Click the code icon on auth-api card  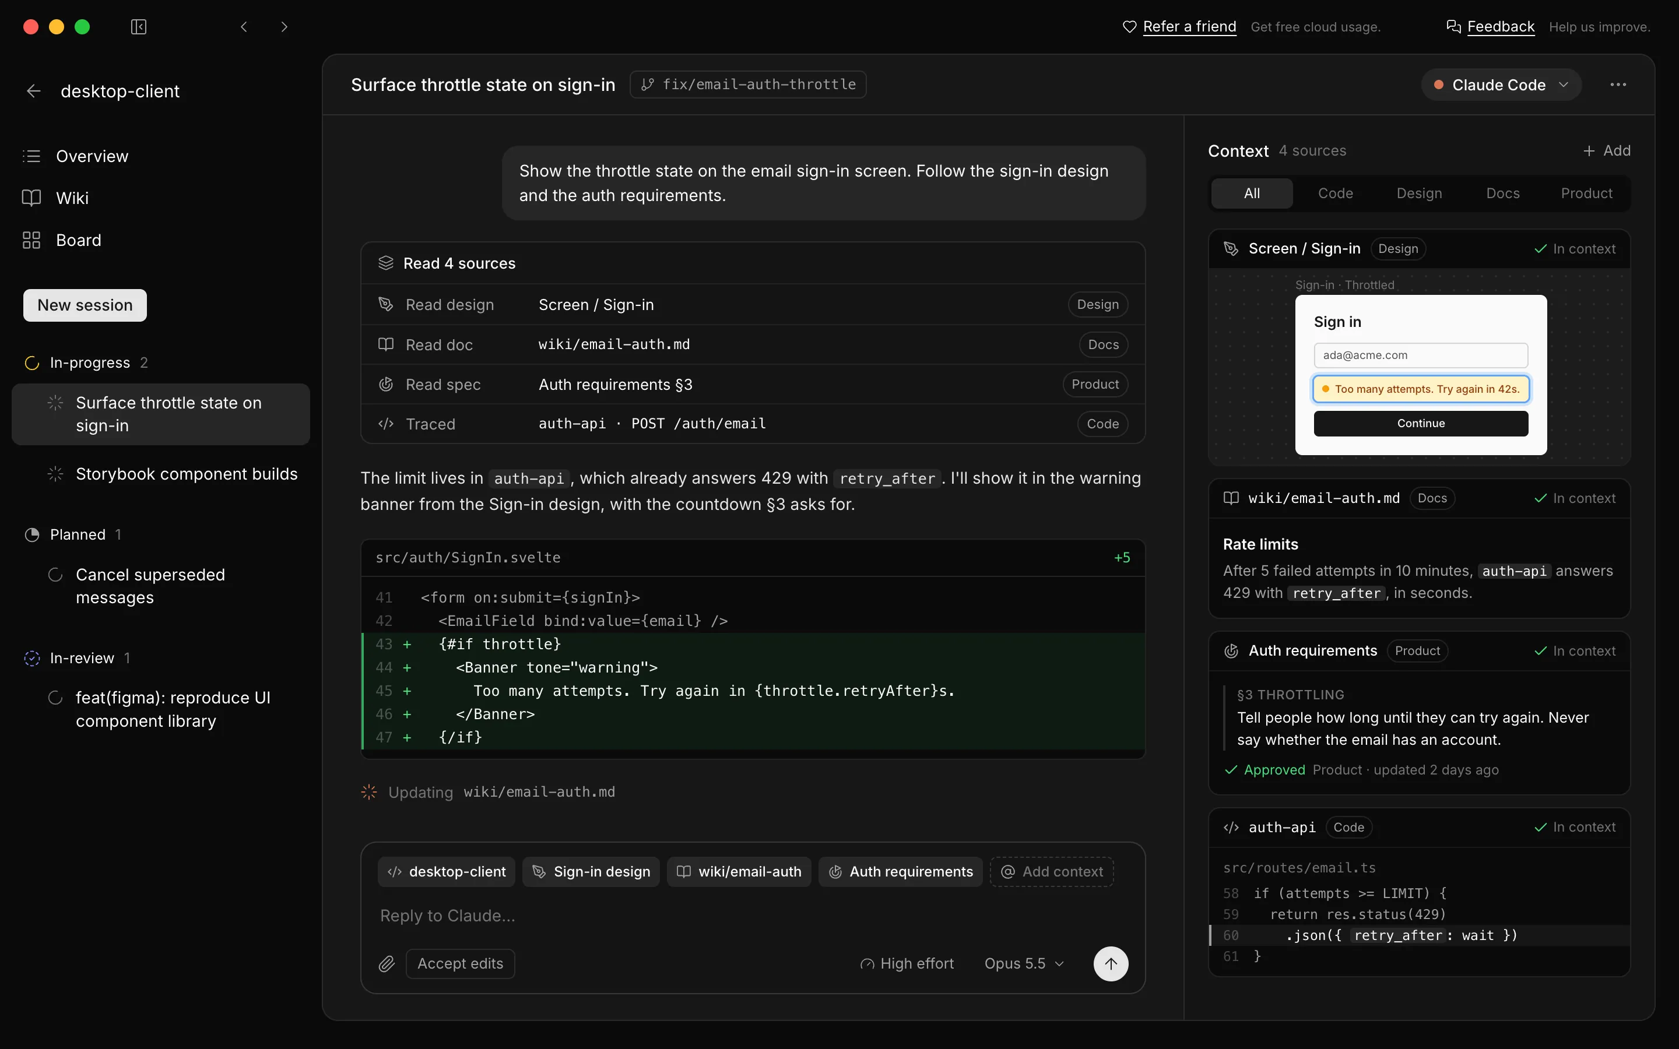(1231, 827)
